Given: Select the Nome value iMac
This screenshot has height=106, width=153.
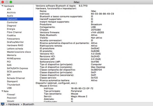Looking at the screenshot, I should point(94,11).
